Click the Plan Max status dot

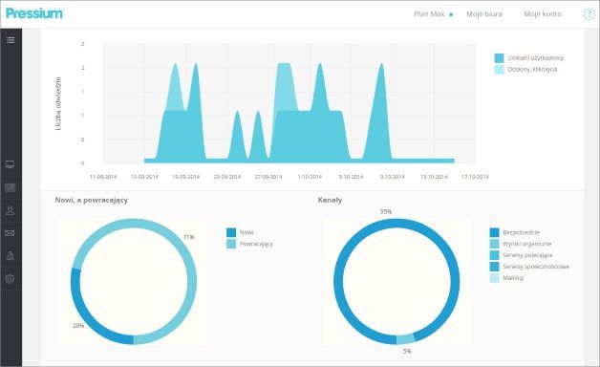[451, 14]
